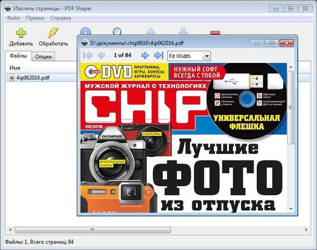Click the blue info icon in main toolbar
The image size is (317, 250).
(86, 32)
